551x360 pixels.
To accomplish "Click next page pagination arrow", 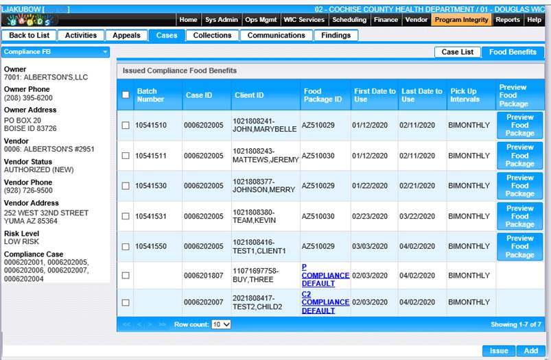I will point(150,324).
